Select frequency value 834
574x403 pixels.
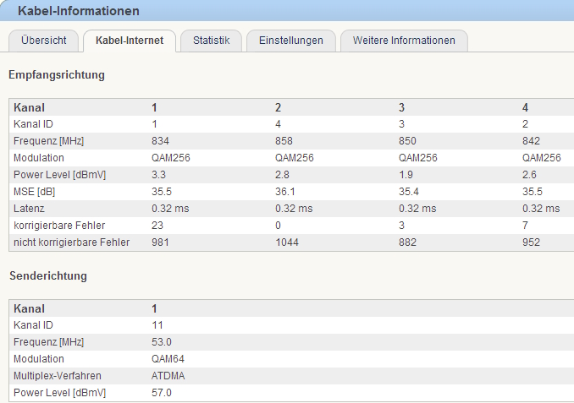coord(160,141)
